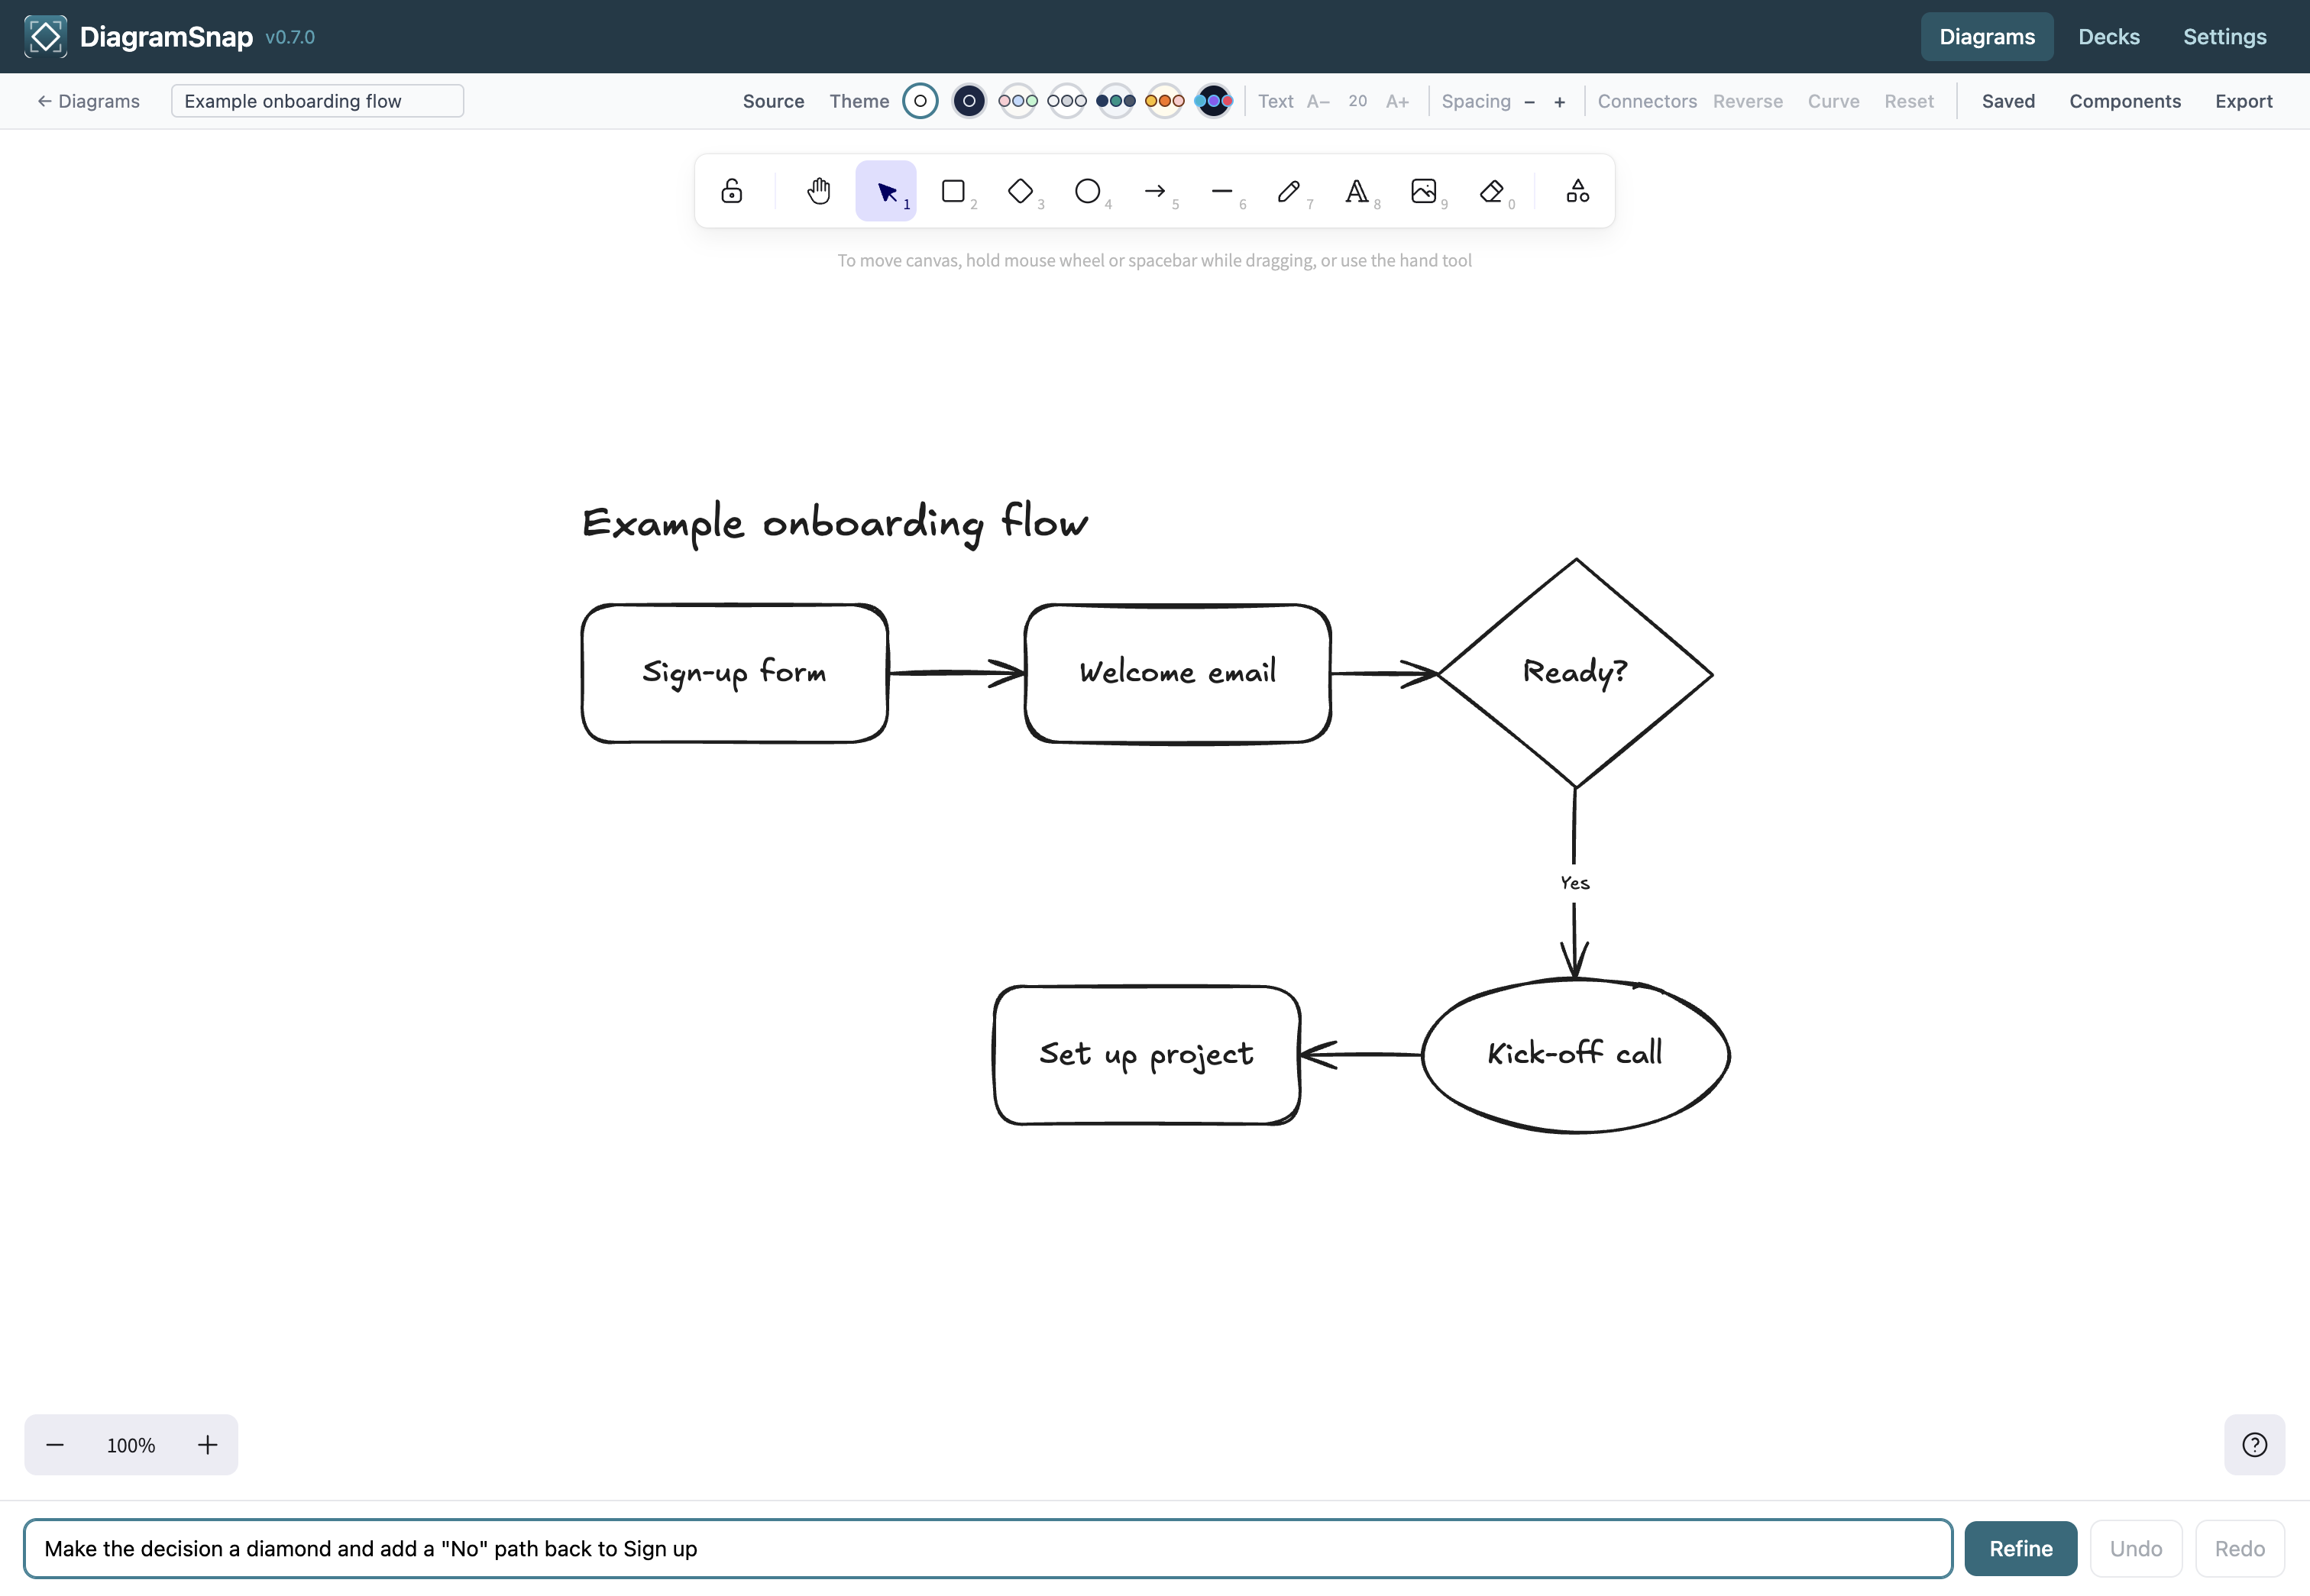Choose the grey outline three-circle theme
Viewport: 2310px width, 1596px height.
[x=1066, y=101]
